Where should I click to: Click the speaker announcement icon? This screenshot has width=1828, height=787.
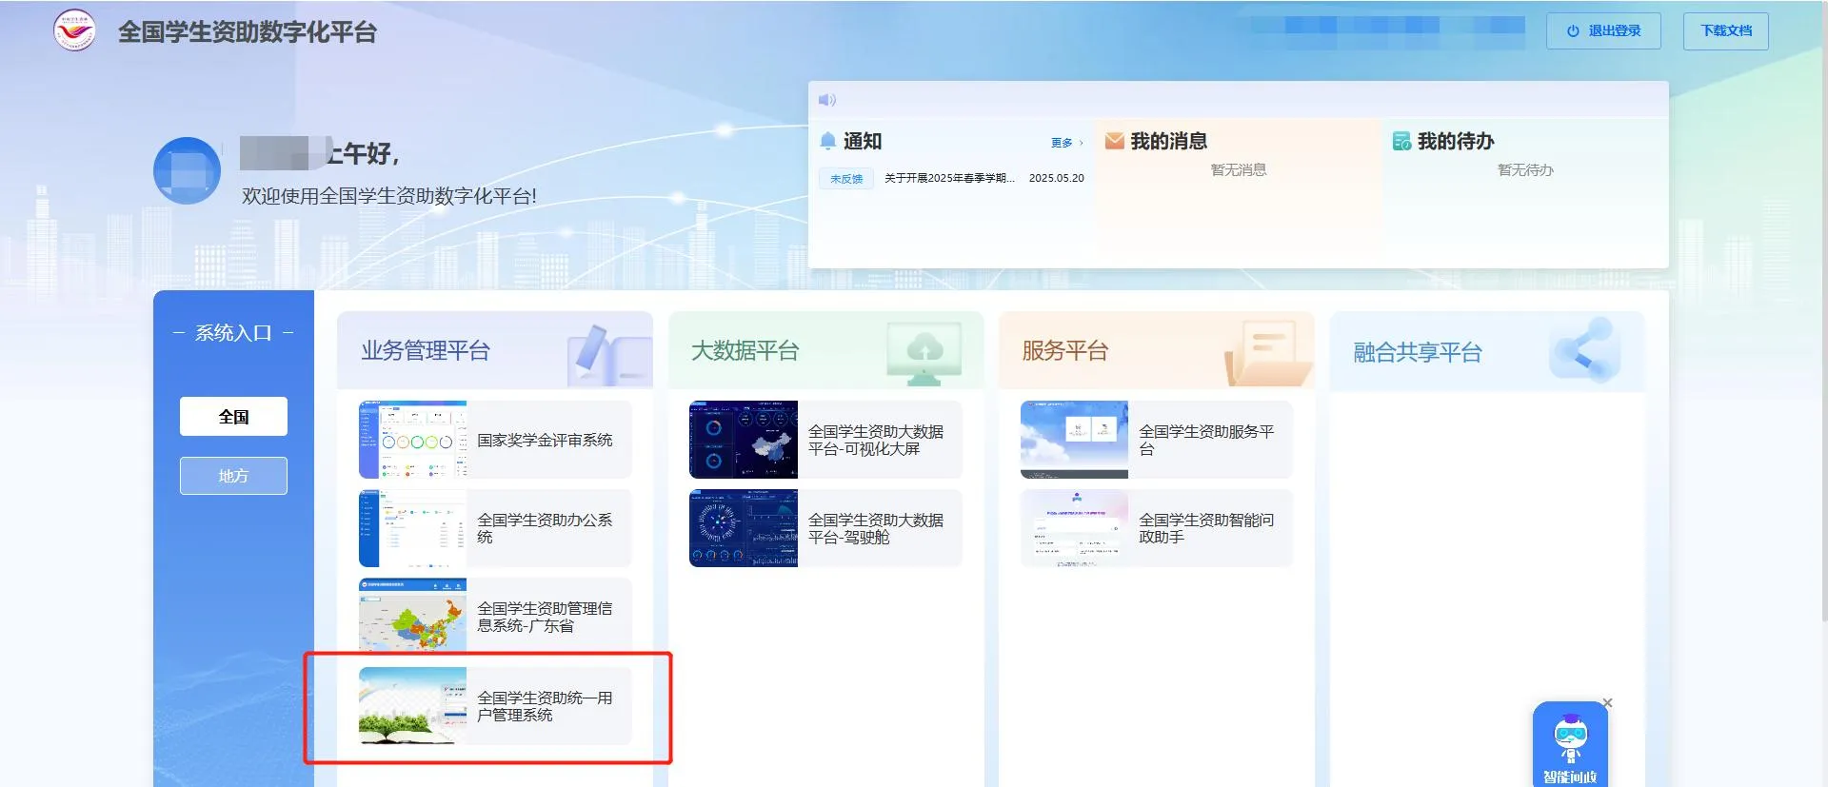(827, 100)
